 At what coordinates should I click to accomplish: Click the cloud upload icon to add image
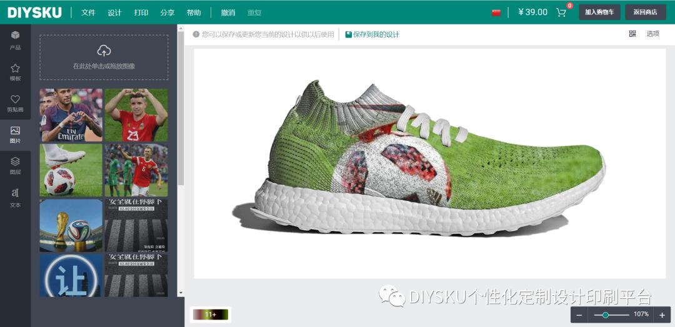coord(104,51)
